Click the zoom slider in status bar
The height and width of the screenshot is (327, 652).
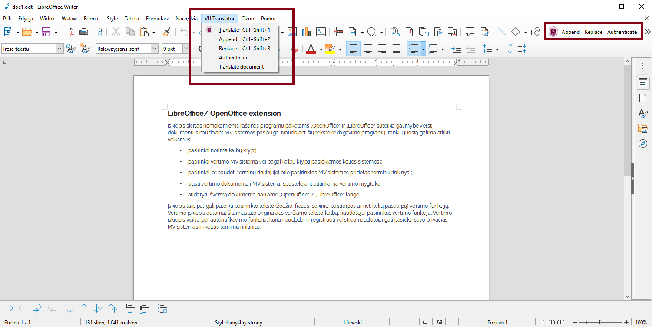pos(600,322)
